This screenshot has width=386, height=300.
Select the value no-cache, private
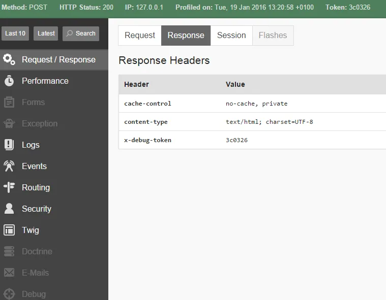[256, 104]
